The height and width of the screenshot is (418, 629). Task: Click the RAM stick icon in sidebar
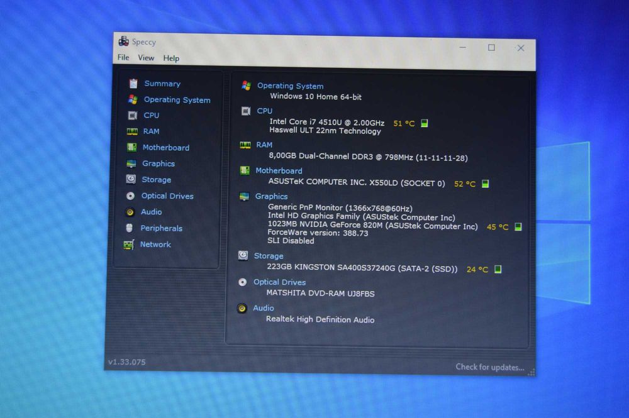[x=132, y=131]
